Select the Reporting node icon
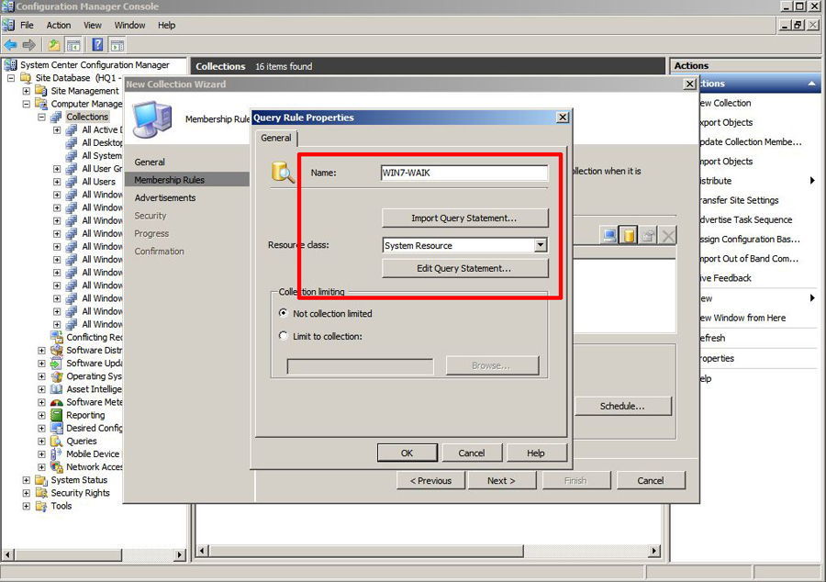The image size is (826, 582). click(x=56, y=415)
